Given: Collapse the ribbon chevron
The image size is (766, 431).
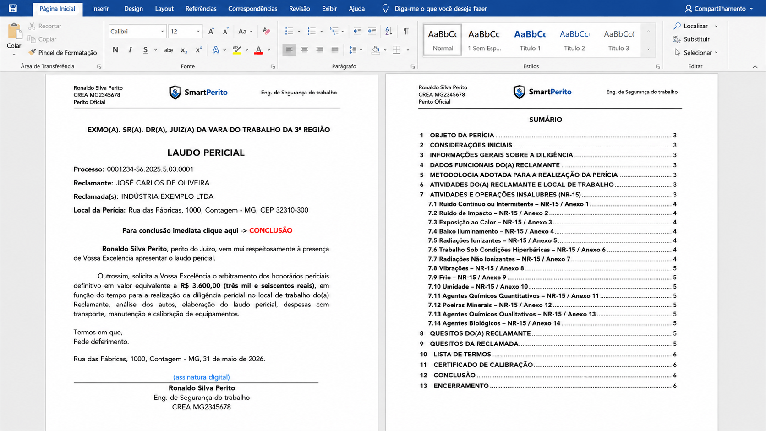Looking at the screenshot, I should 755,67.
